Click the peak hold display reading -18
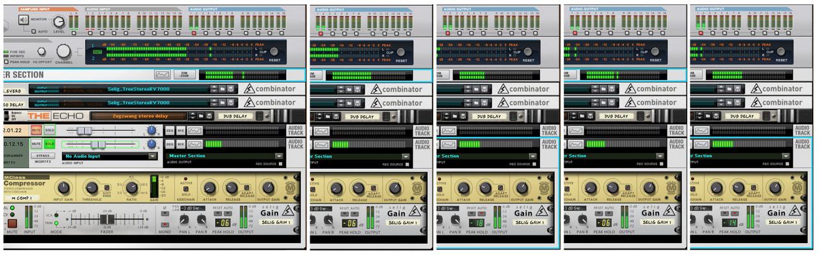This screenshot has width=819, height=254. click(x=477, y=223)
